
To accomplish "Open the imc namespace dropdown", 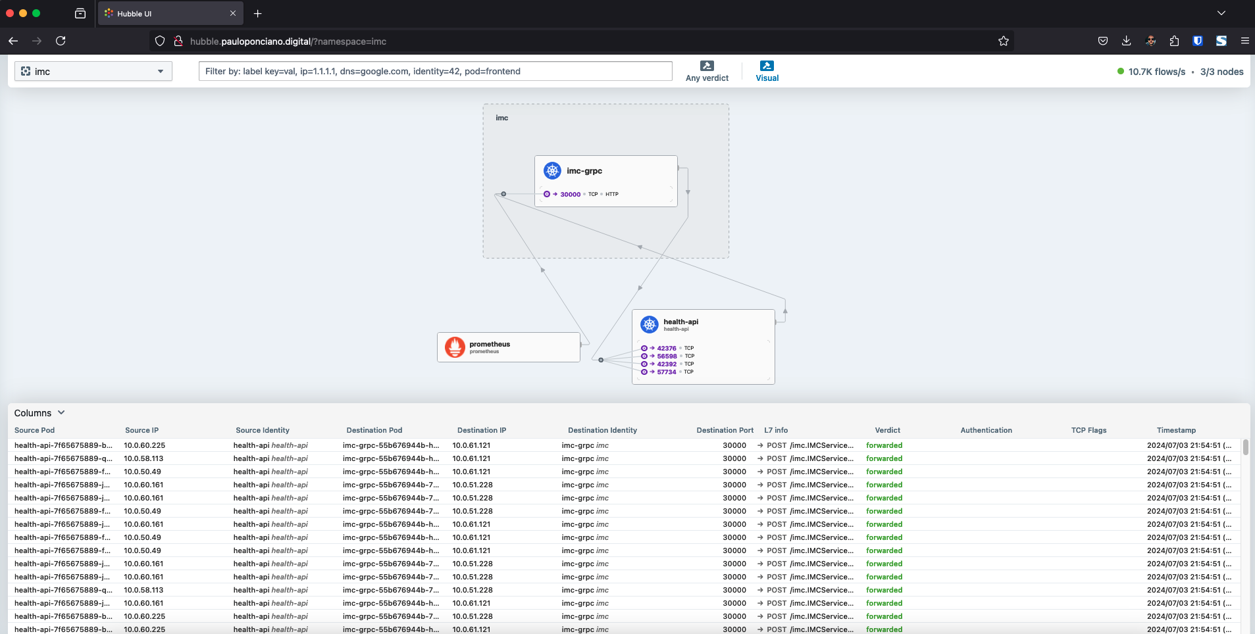I will (93, 71).
